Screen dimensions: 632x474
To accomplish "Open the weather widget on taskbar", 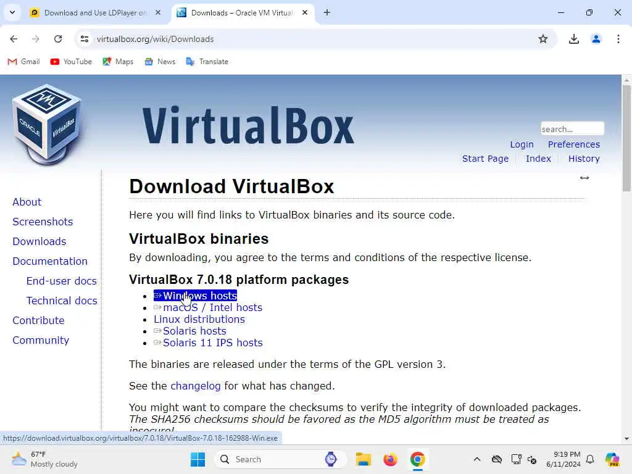I will [x=44, y=459].
